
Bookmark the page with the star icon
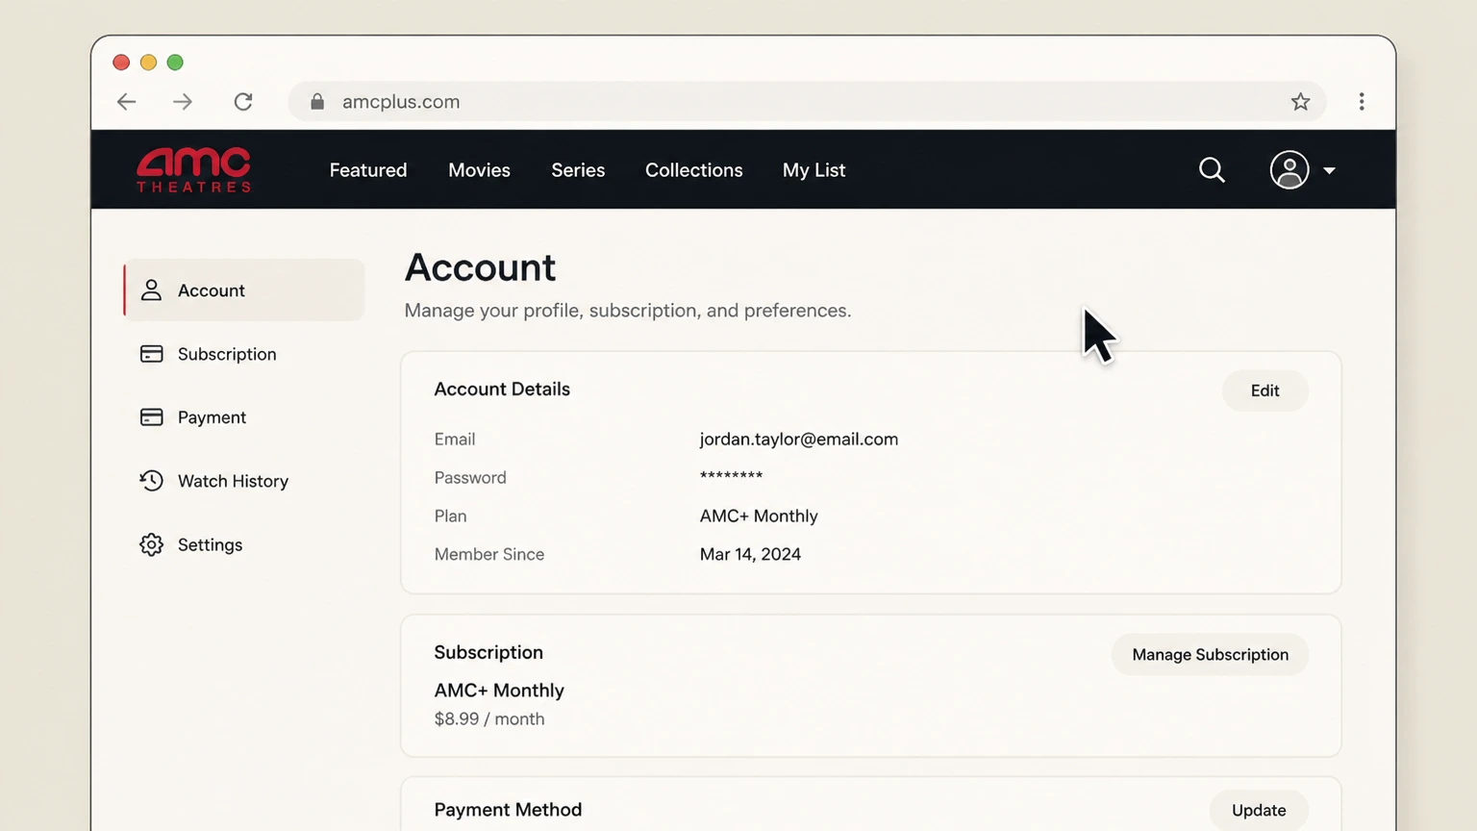1300,102
